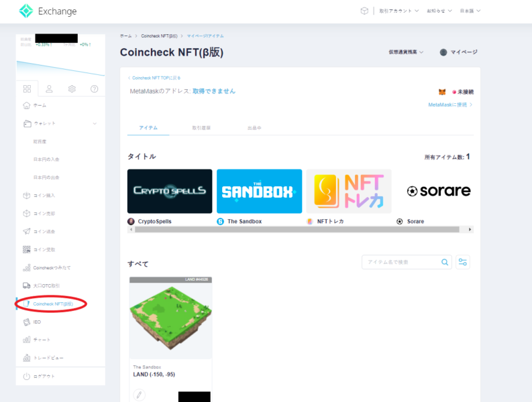Click the horizontal titles scrollbar track
Image resolution: width=532 pixels, height=402 pixels.
pos(297,229)
